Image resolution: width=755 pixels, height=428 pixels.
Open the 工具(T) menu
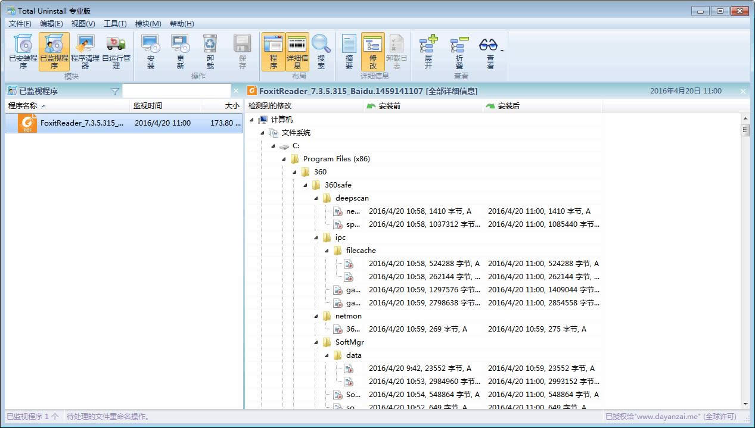pos(115,24)
